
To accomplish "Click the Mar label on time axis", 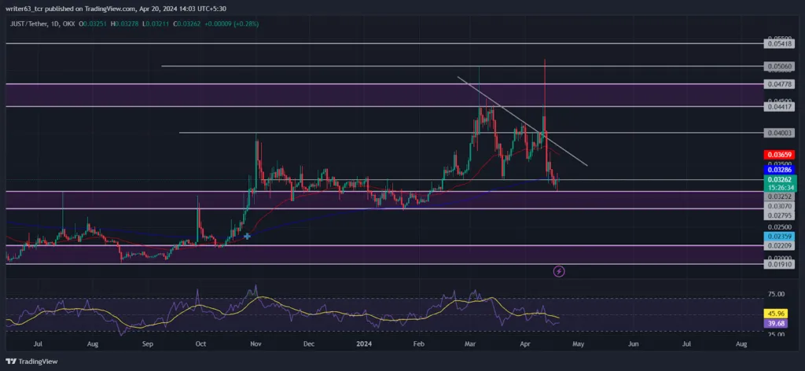I will [470, 343].
